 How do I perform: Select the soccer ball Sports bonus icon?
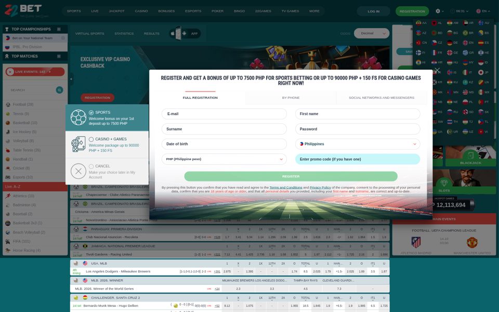click(x=78, y=118)
